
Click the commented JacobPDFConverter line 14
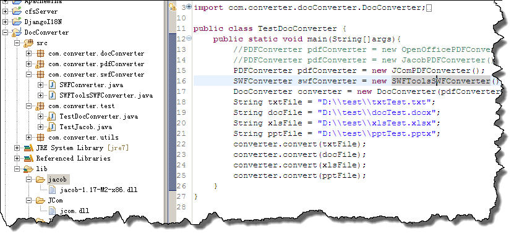(364, 60)
